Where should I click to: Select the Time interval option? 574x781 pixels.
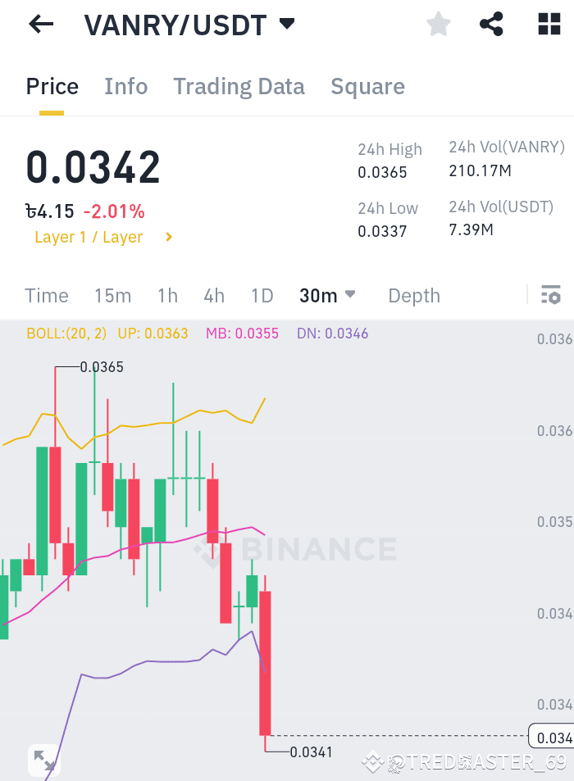click(x=46, y=296)
